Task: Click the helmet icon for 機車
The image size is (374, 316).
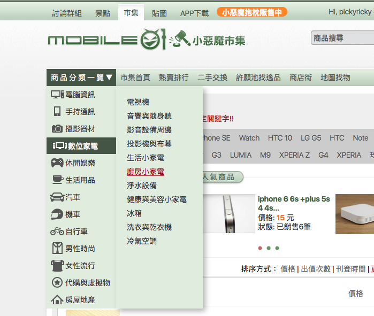Action: coord(57,214)
